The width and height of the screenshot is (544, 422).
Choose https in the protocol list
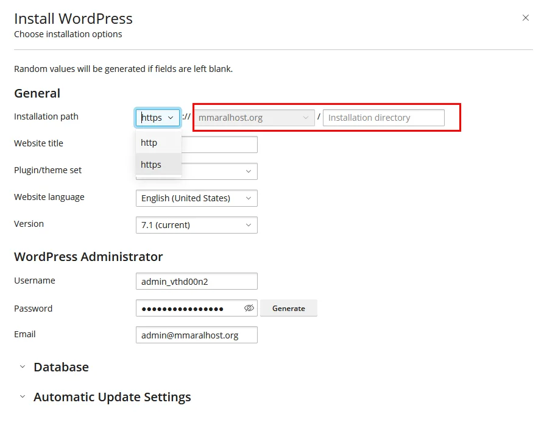coord(158,164)
